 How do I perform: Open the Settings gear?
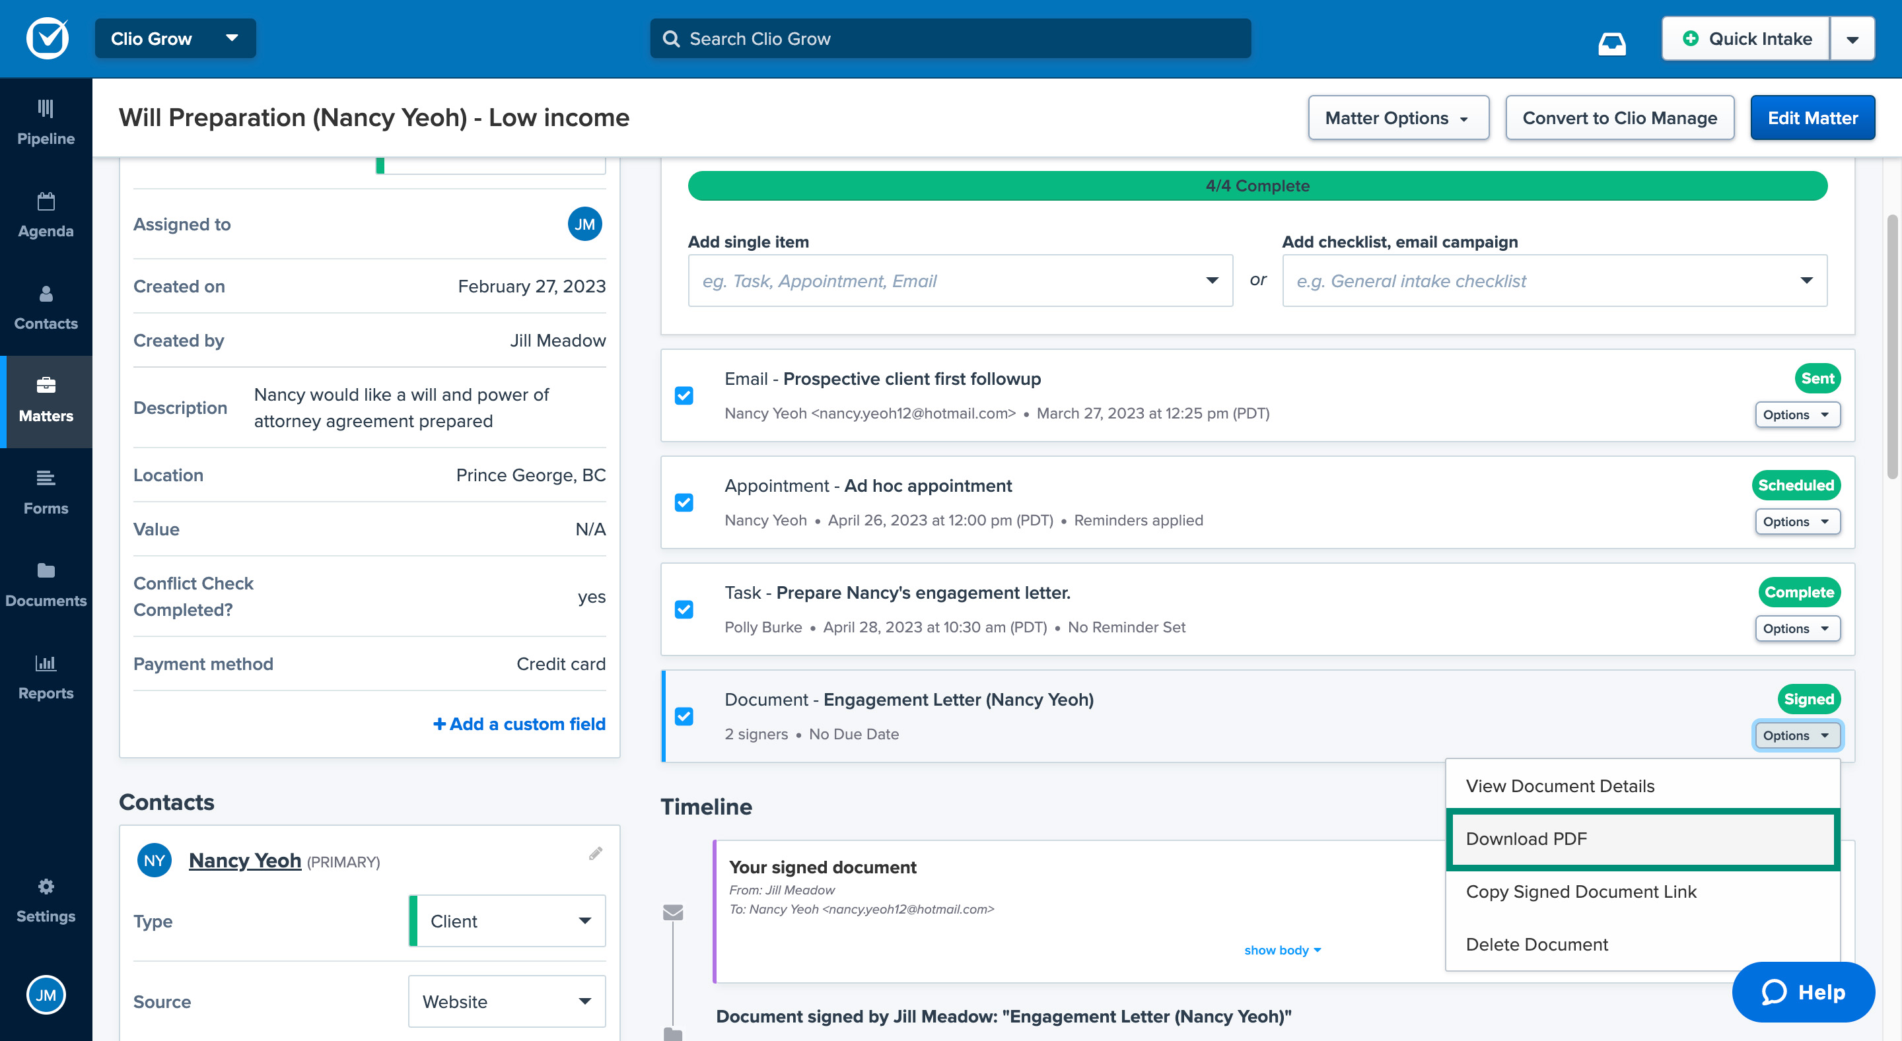coord(46,900)
